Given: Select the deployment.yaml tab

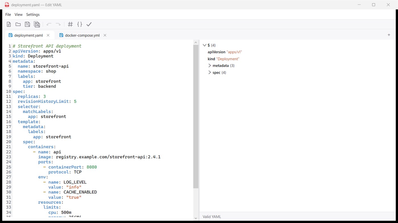Looking at the screenshot, I should [28, 35].
